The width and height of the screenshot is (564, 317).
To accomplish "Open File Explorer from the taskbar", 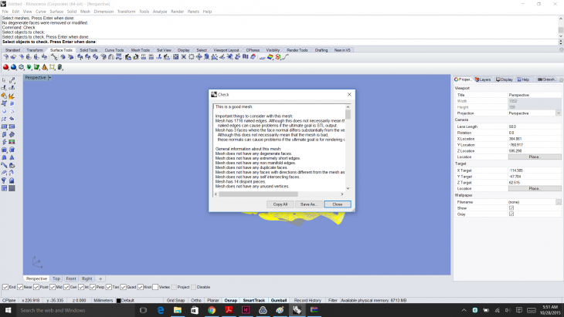I will tap(176, 310).
